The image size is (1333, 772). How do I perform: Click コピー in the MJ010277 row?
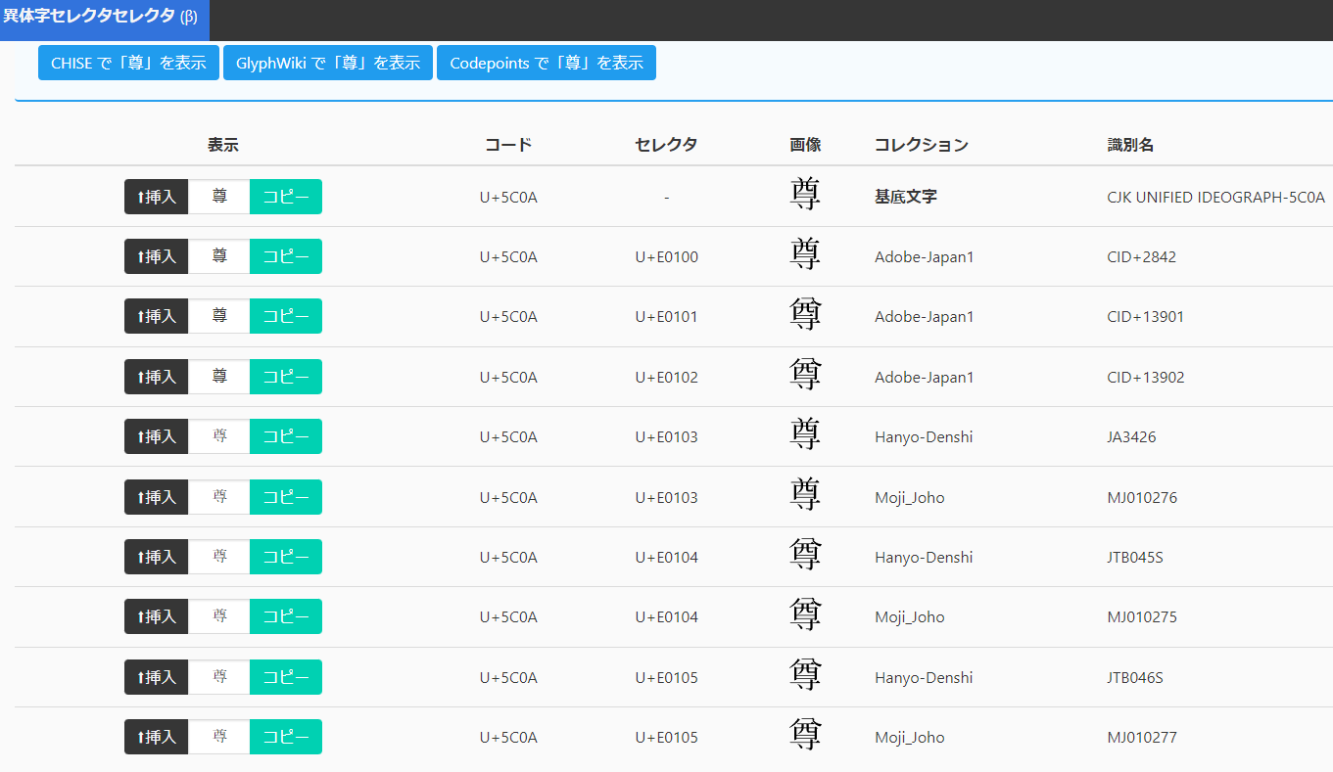point(286,737)
